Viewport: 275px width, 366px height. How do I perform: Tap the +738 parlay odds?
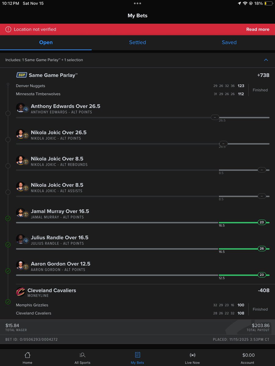point(263,75)
